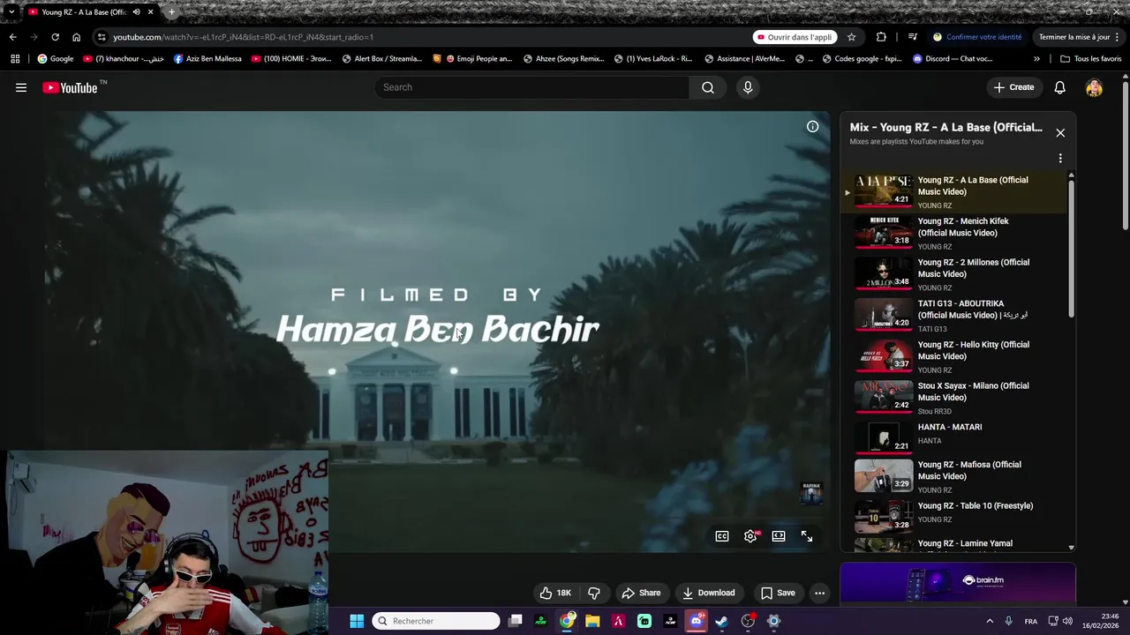The height and width of the screenshot is (635, 1130).
Task: Click the Create button
Action: point(1013,87)
